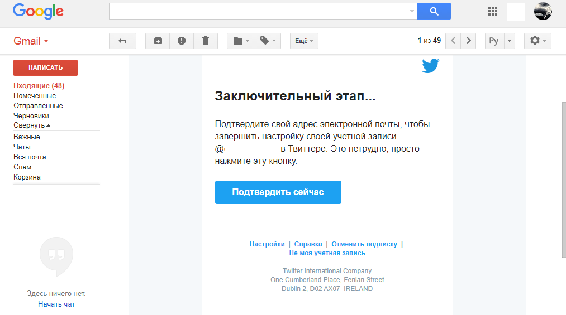Screen dimensions: 566x315
Task: Open the Важные folder
Action: pyautogui.click(x=27, y=137)
